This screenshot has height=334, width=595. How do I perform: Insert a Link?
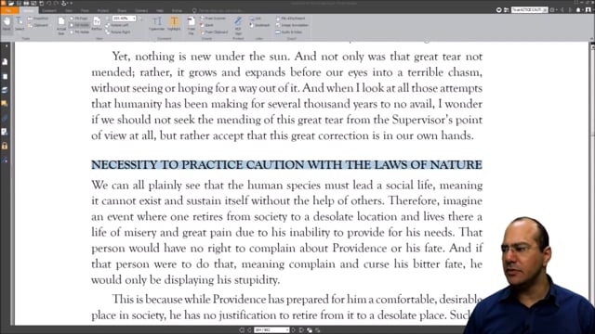[256, 19]
